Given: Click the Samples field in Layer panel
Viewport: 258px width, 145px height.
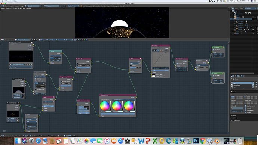Looking at the screenshot, I should (237, 111).
